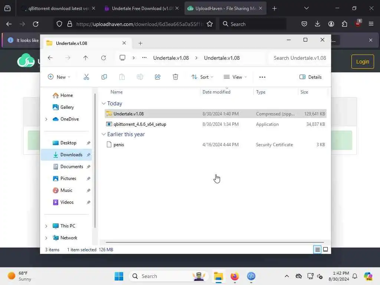Click the Login button on UploadHaven
Screen dimensions: 380x285
[363, 62]
